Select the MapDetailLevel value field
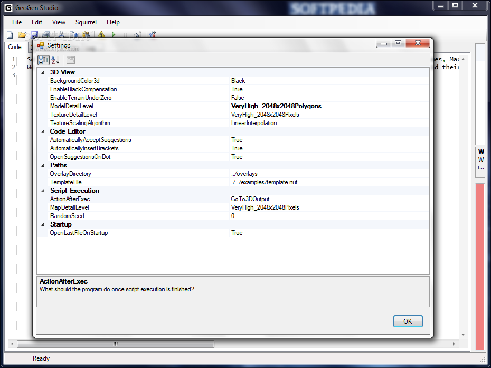This screenshot has width=491, height=368. pos(329,207)
